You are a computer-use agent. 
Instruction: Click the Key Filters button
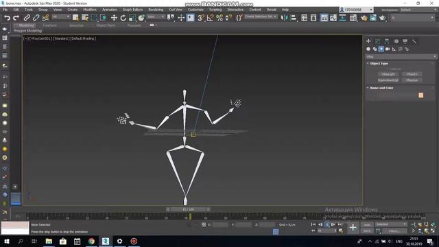point(394,231)
